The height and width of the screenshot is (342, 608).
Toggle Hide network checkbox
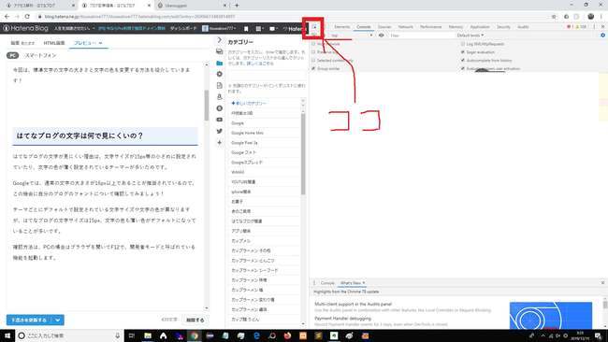pyautogui.click(x=313, y=44)
